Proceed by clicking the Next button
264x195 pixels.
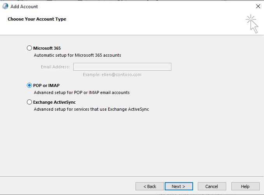(x=179, y=186)
